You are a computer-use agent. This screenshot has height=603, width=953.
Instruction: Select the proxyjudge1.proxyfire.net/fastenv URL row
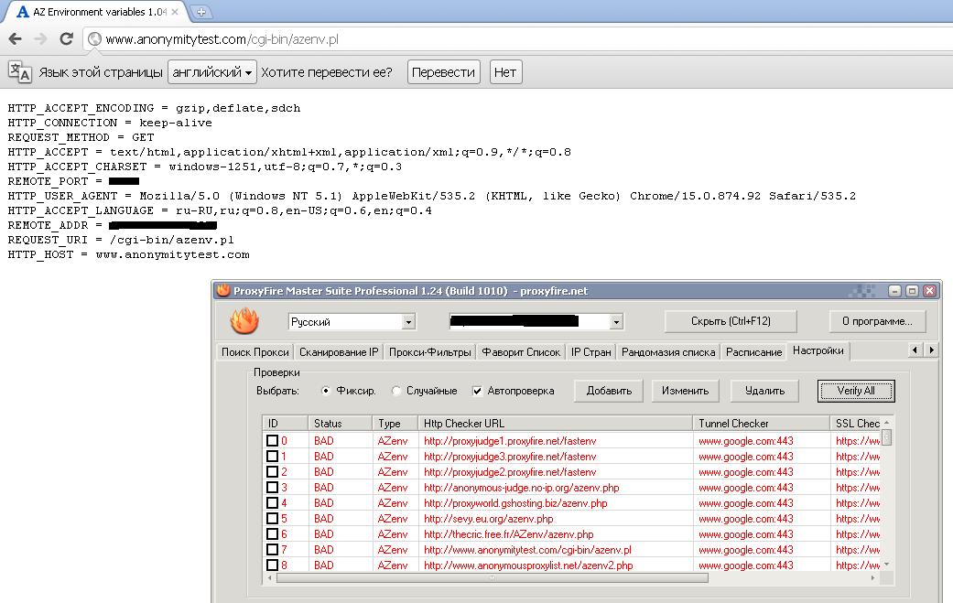(x=510, y=441)
